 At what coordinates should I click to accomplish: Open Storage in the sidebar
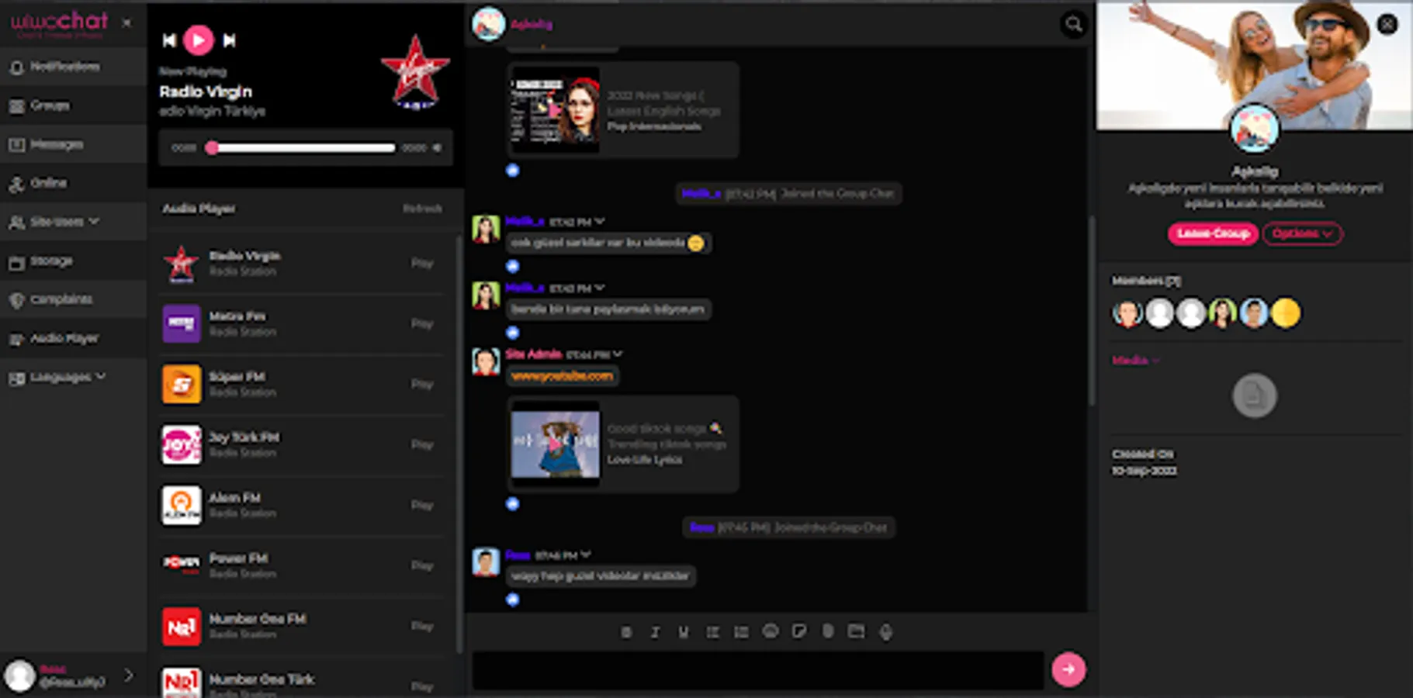pyautogui.click(x=74, y=261)
